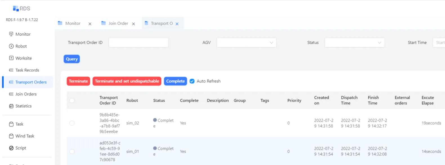Click the Terminate button

click(78, 81)
